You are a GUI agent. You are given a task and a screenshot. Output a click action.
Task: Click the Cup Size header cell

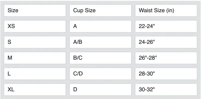[100, 10]
